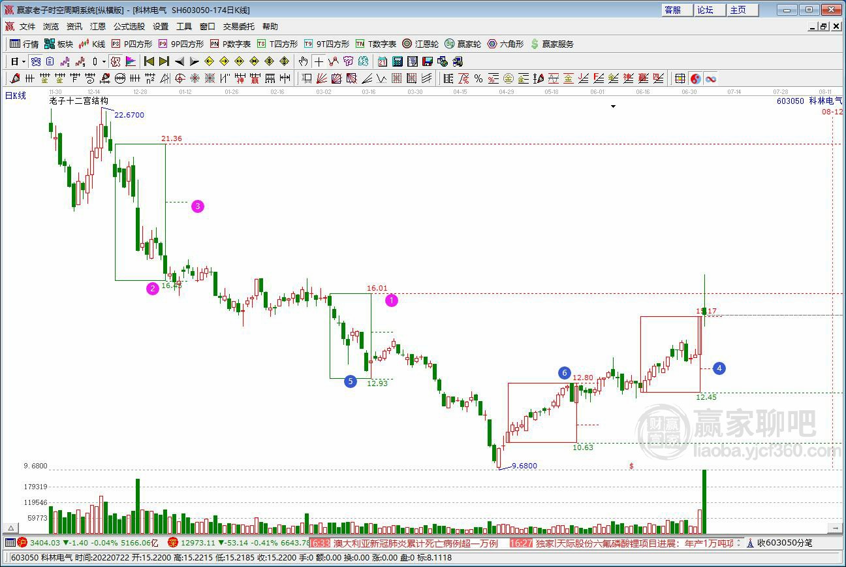Open the 江恩 menu
This screenshot has width=846, height=567.
98,27
